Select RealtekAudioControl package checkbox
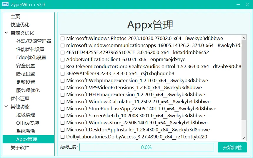 click(62, 67)
